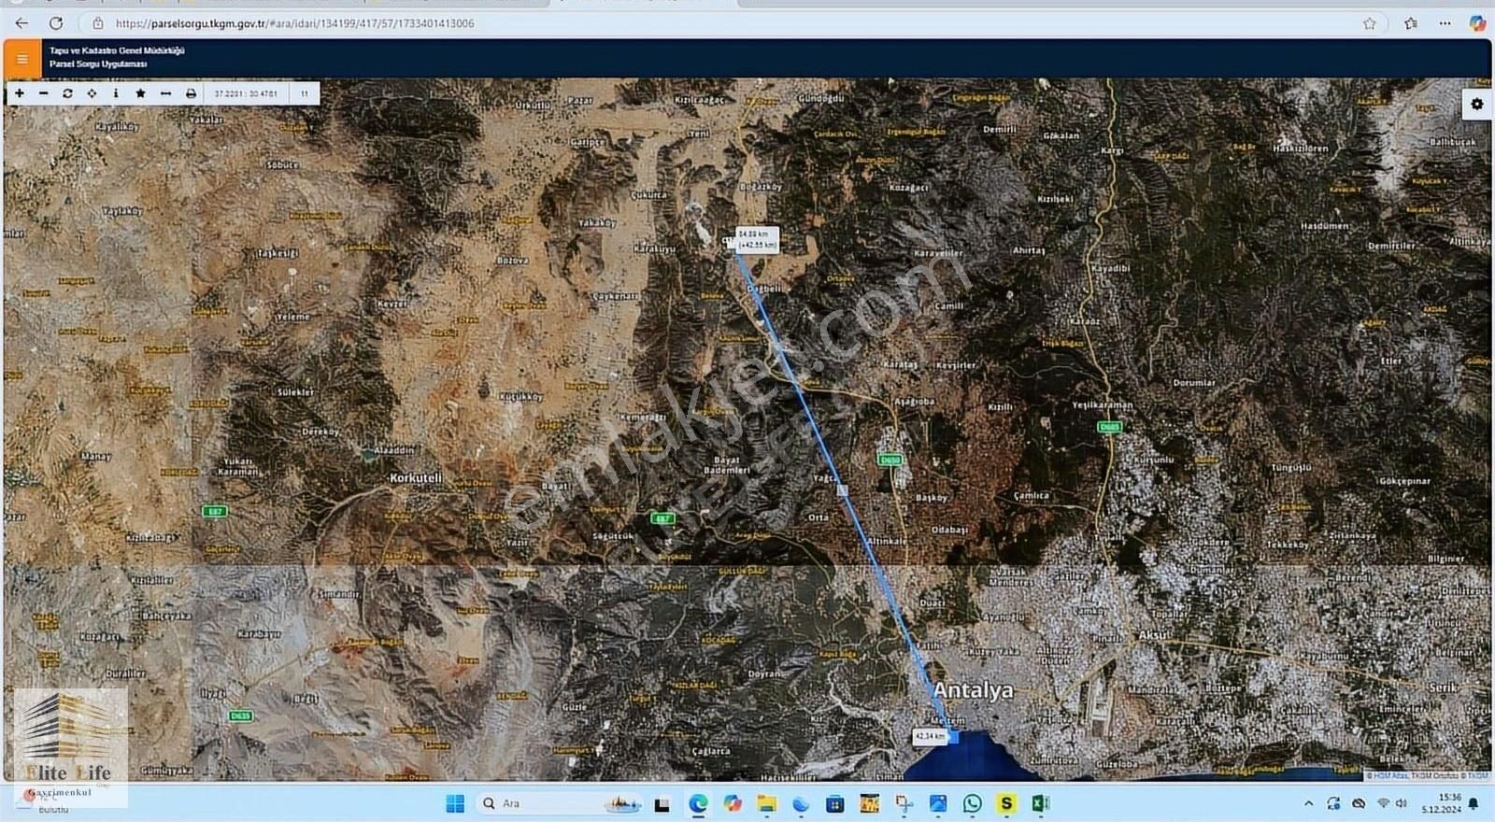Open the browser favorites list icon
Viewport: 1495px width, 822px height.
pyautogui.click(x=1410, y=23)
